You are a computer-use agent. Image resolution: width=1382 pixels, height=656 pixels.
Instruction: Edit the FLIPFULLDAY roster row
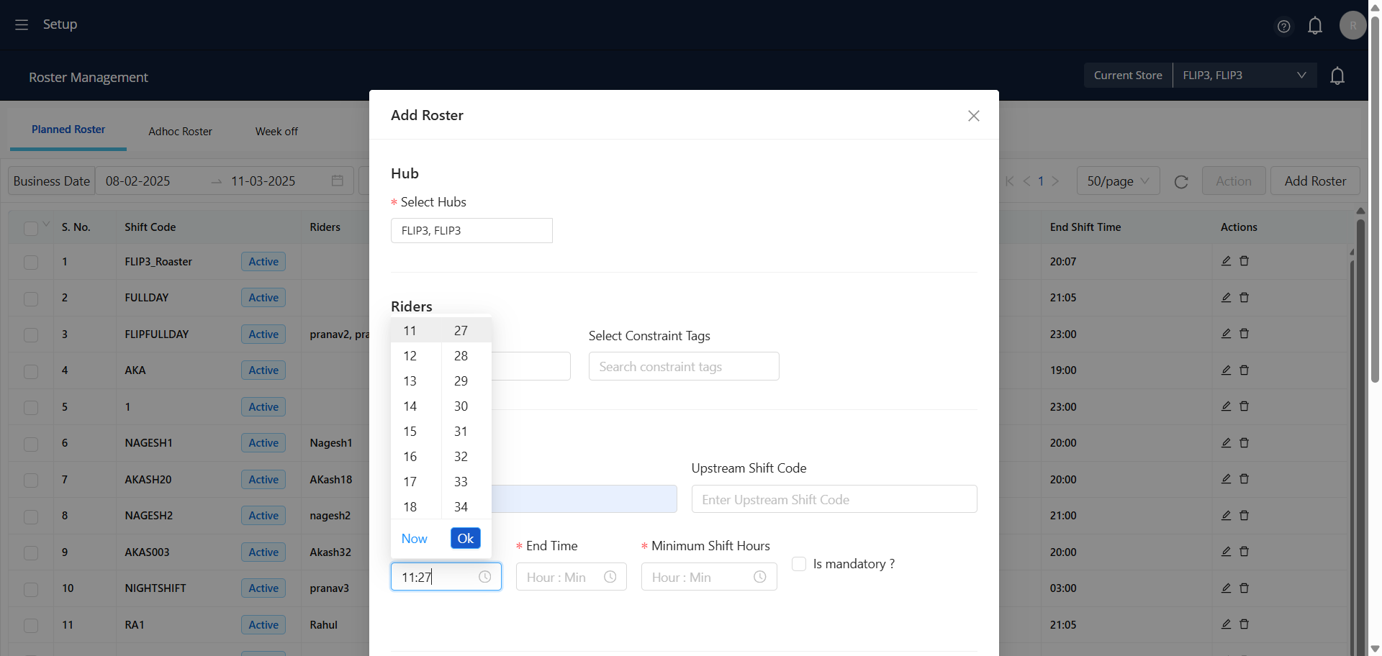(x=1226, y=334)
